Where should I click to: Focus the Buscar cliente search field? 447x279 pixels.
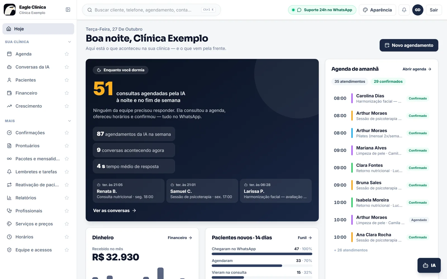pyautogui.click(x=151, y=10)
